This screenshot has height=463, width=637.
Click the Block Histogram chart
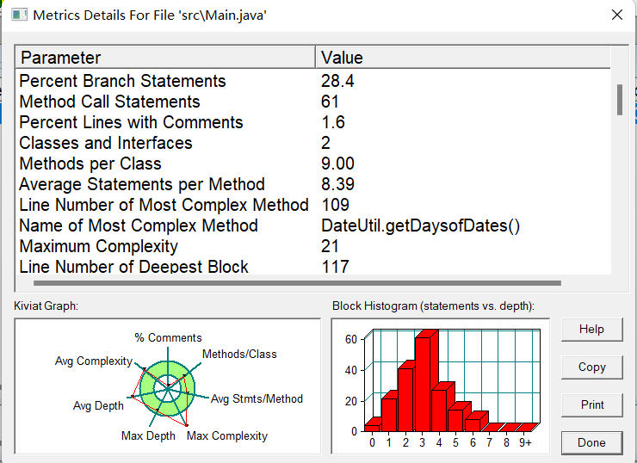tap(441, 386)
